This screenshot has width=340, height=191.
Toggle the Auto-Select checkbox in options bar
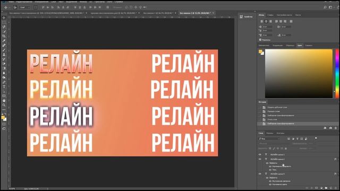[15, 7]
